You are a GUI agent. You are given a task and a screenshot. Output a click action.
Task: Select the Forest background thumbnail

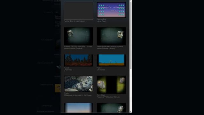[x=78, y=60]
